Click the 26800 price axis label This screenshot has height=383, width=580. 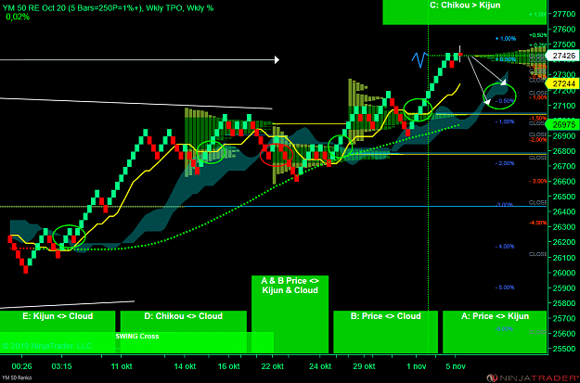[x=563, y=151]
